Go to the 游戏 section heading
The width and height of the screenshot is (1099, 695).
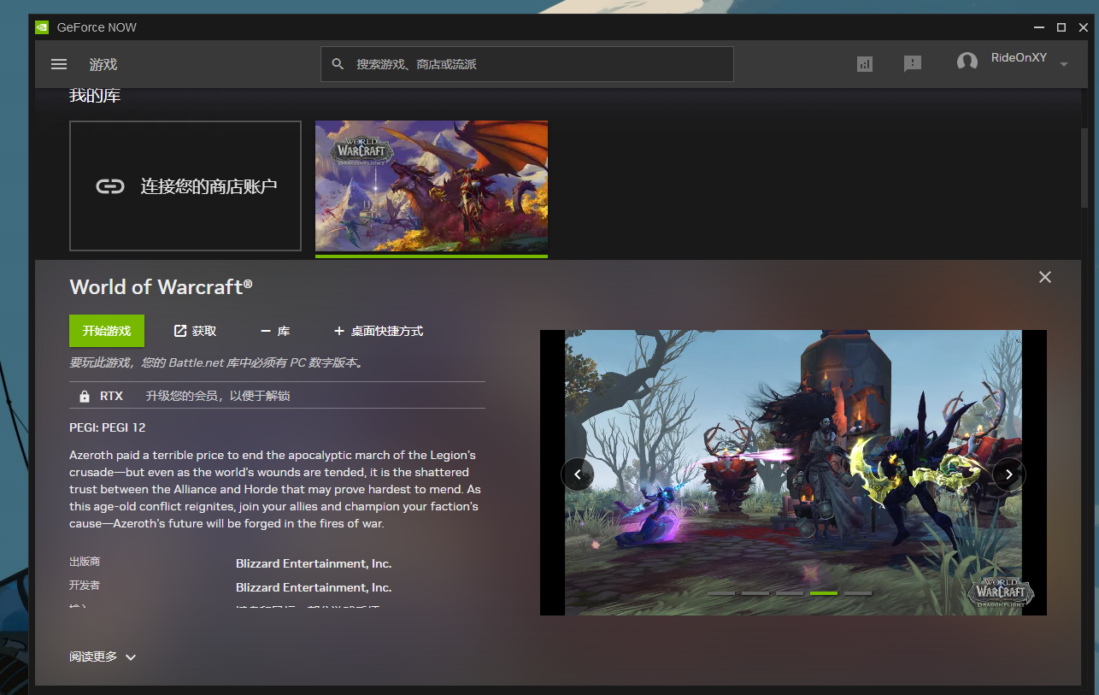coord(103,65)
